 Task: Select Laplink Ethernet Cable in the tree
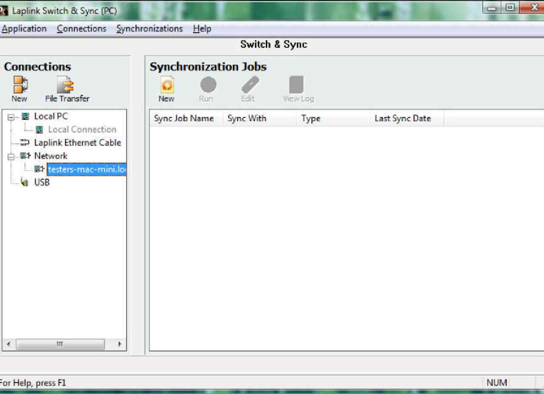[78, 143]
